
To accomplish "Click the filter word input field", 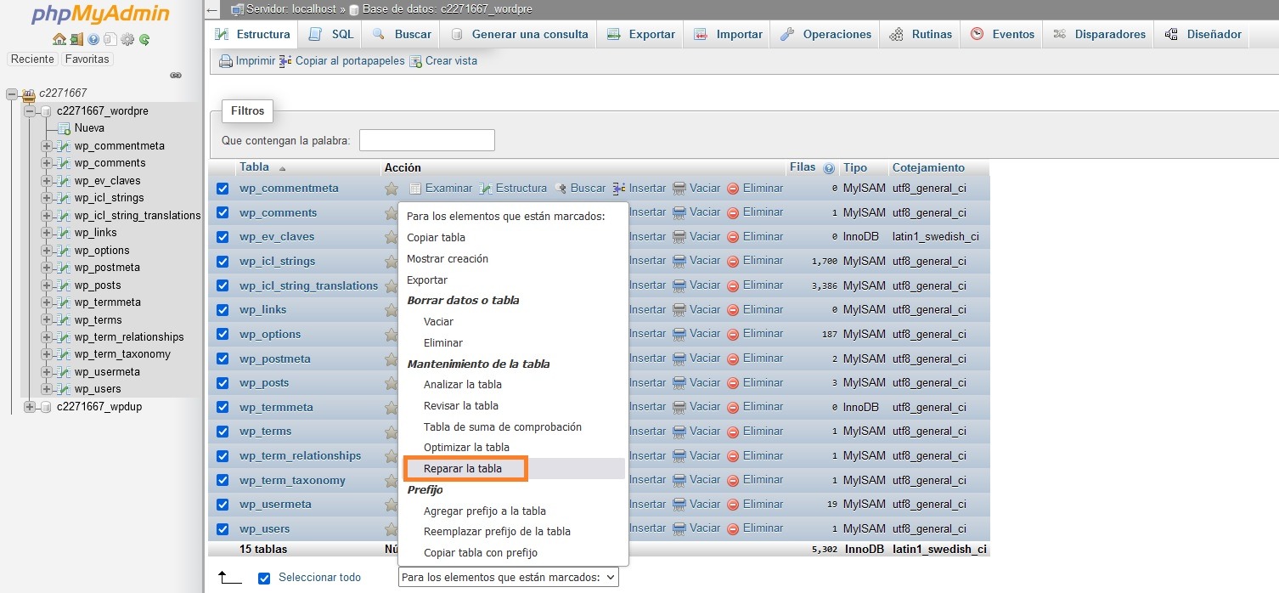I will coord(426,140).
